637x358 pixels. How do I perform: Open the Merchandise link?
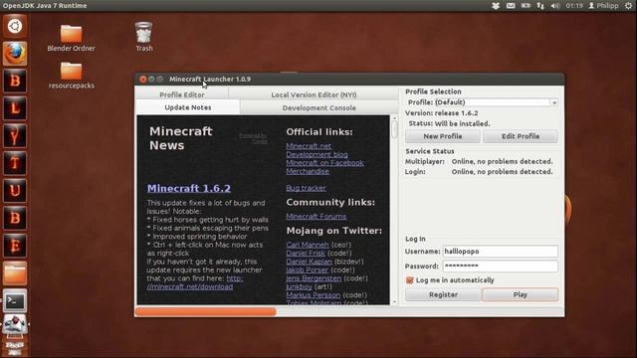pos(308,171)
